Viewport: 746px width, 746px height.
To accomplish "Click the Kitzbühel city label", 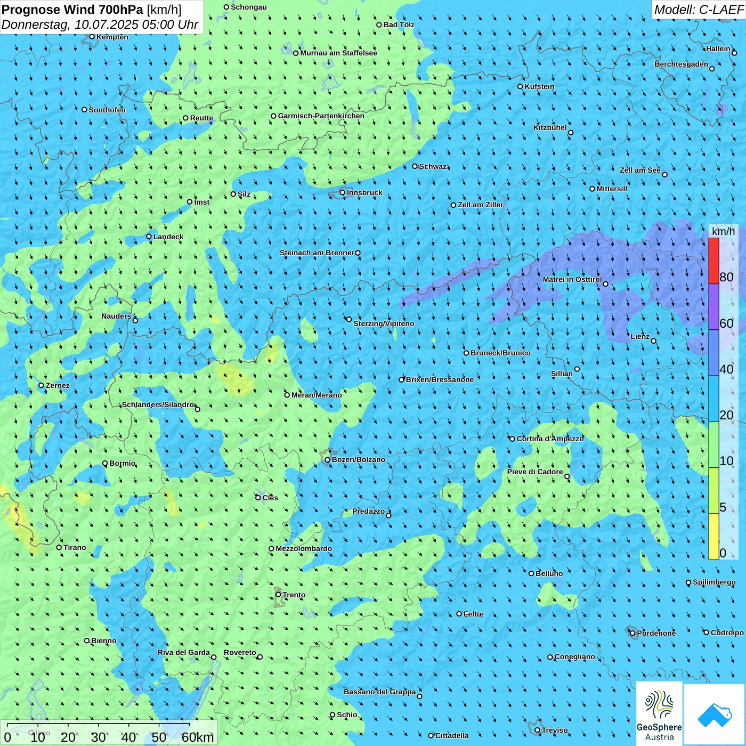I will click(550, 127).
